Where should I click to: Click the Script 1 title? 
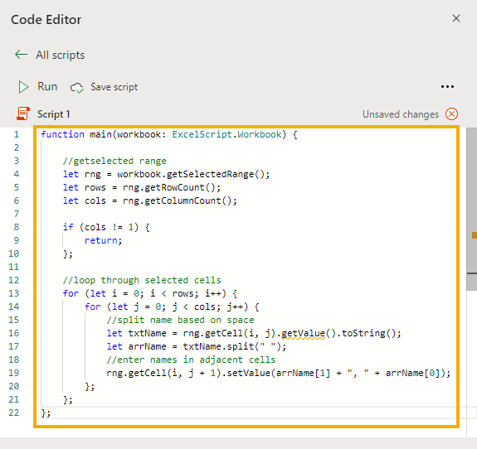pos(54,114)
